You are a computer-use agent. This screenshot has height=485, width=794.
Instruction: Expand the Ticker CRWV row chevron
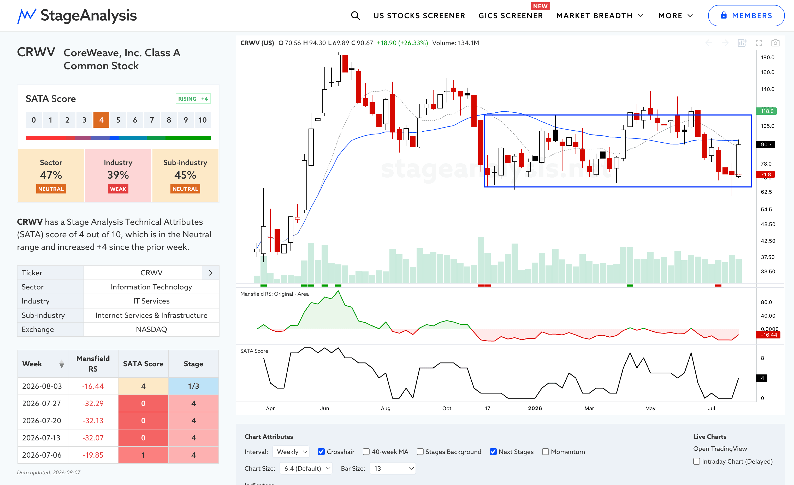(211, 272)
